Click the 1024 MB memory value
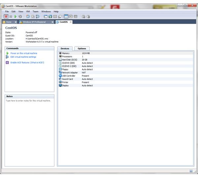Viewport: 198px width, 175px height. click(x=86, y=53)
